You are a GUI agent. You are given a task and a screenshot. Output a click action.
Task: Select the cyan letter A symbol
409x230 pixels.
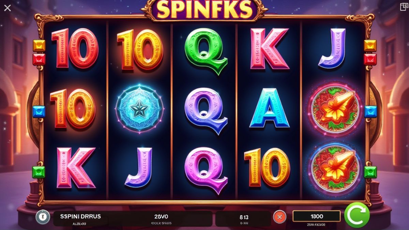tap(269, 108)
